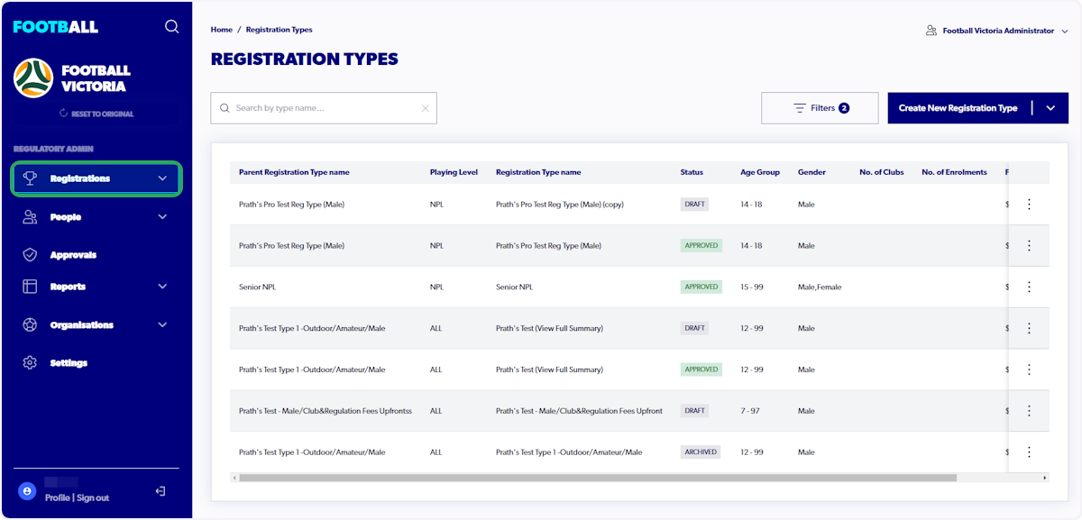Select the Organisations menu item

point(96,325)
